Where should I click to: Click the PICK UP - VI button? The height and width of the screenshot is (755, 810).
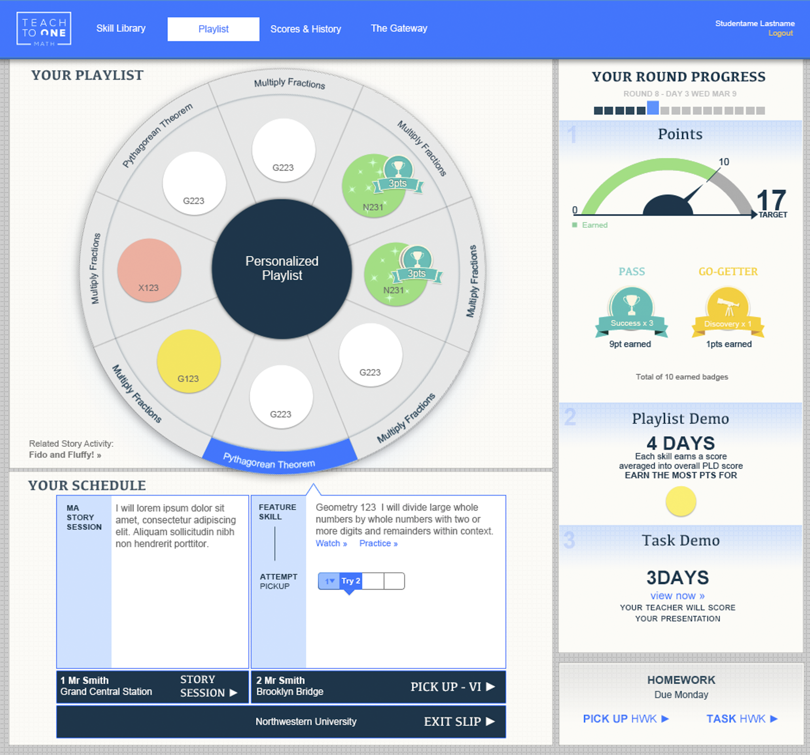(x=452, y=687)
